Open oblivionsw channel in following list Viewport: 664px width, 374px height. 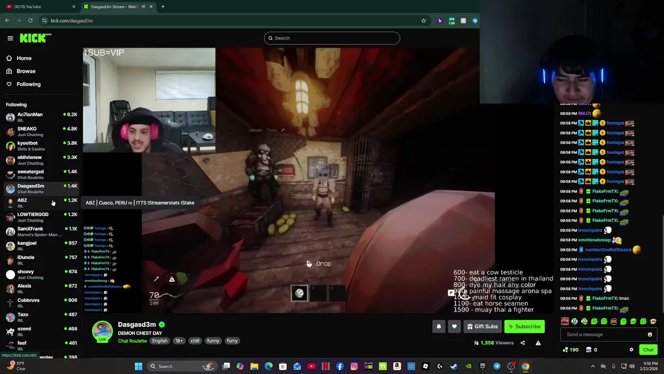[x=41, y=160]
